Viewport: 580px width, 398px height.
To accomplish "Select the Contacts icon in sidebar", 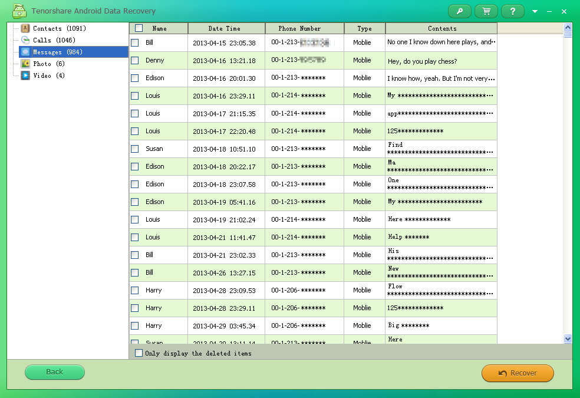I will (25, 28).
